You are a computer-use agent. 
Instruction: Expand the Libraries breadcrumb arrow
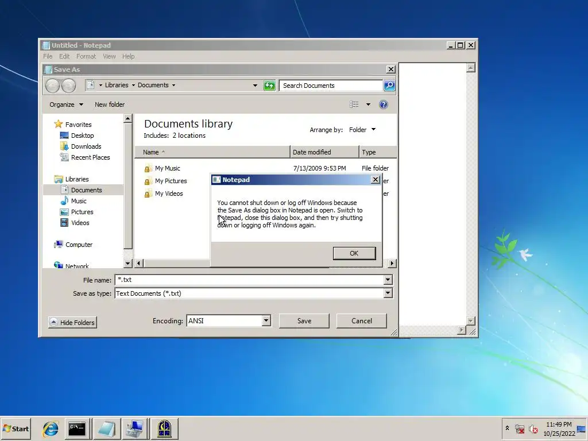pyautogui.click(x=133, y=85)
